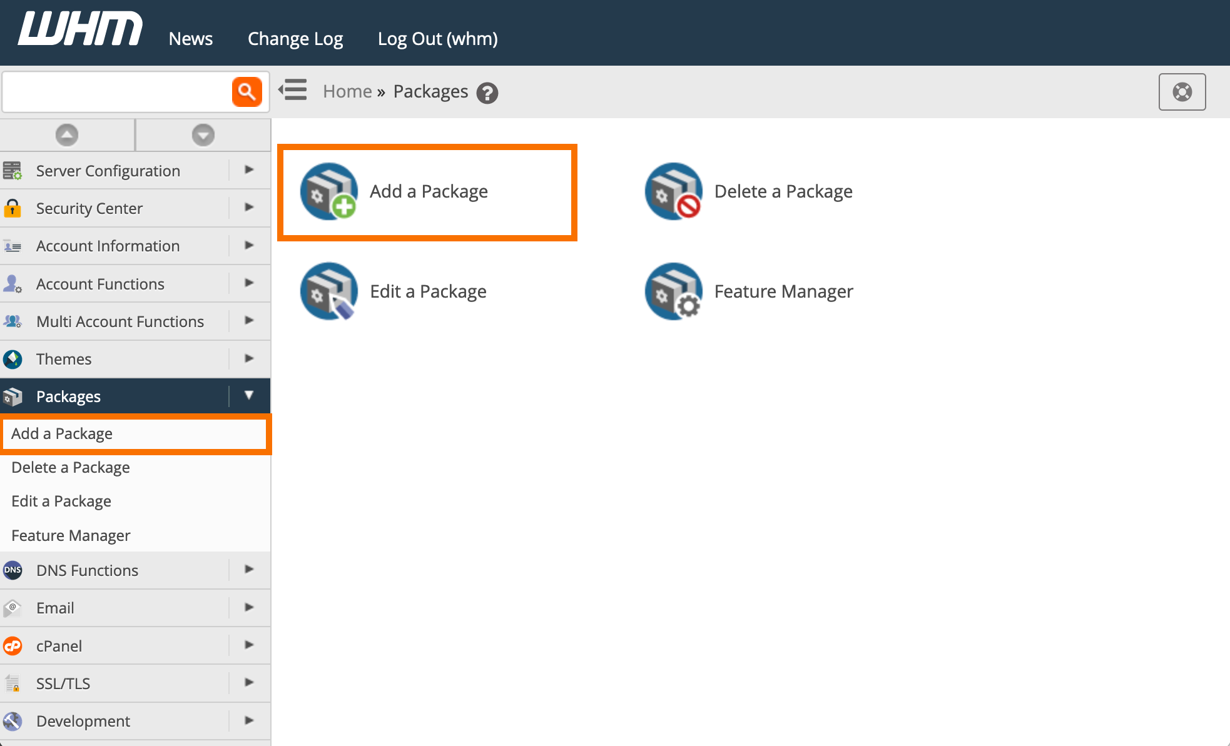
Task: Open Themes label in sidebar
Action: [x=64, y=359]
